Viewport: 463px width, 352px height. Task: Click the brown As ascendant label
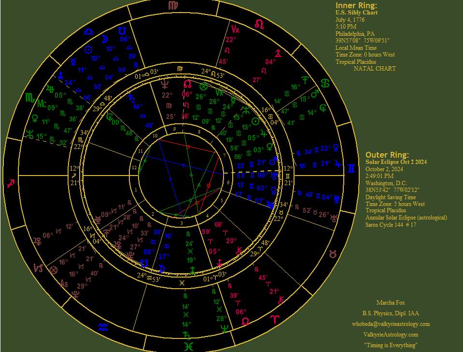[x=63, y=284]
